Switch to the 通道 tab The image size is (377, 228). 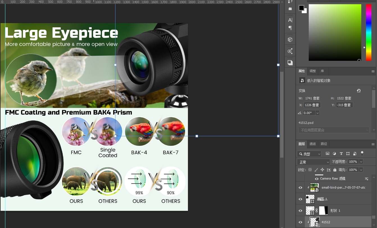pyautogui.click(x=313, y=144)
